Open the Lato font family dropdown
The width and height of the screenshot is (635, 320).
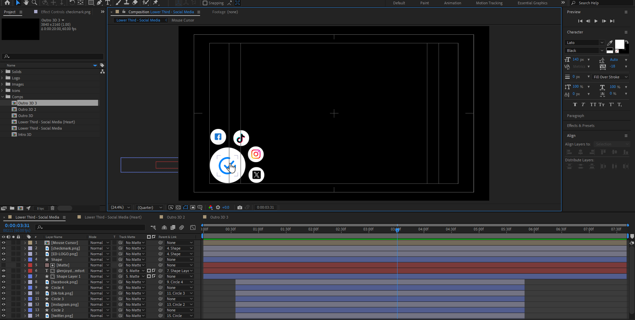(584, 43)
